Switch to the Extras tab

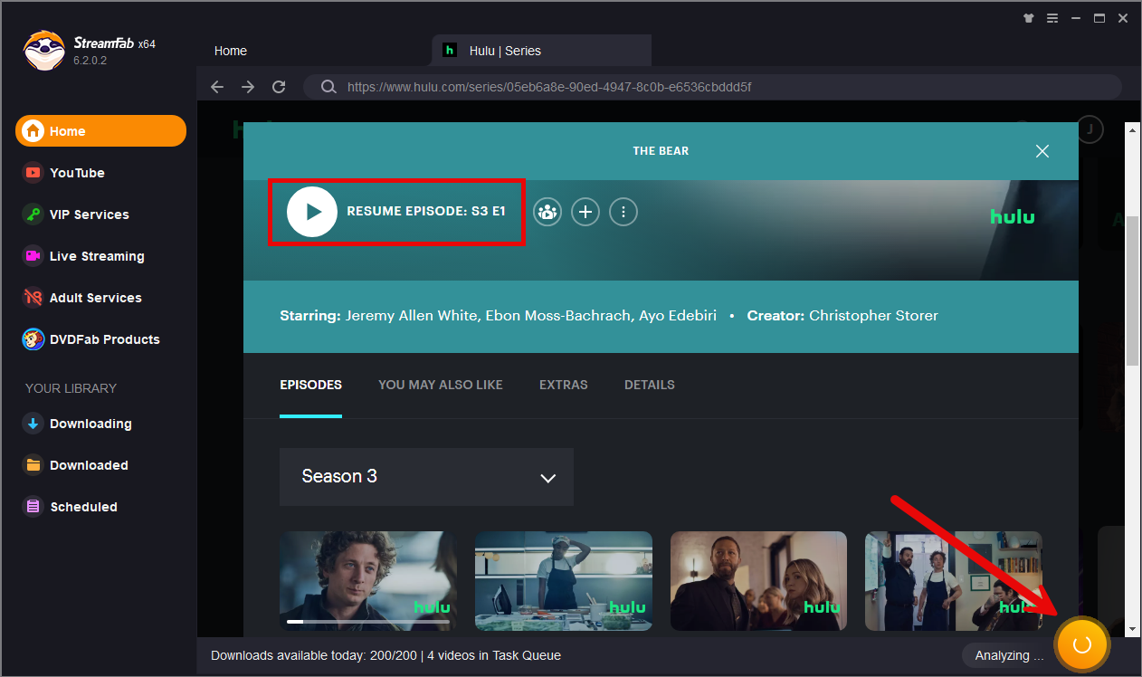[x=563, y=385]
